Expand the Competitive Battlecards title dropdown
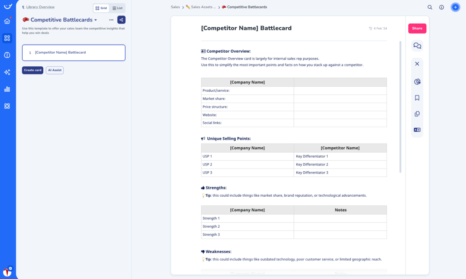This screenshot has height=279, width=466. 96,20
